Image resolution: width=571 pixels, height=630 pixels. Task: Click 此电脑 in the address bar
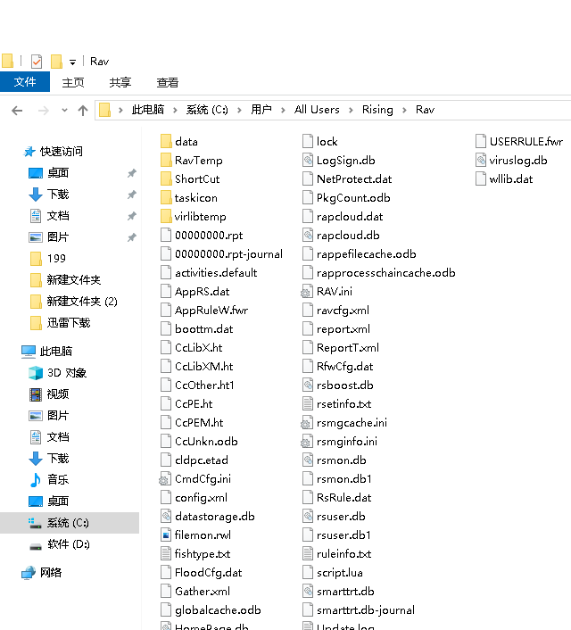pyautogui.click(x=147, y=110)
